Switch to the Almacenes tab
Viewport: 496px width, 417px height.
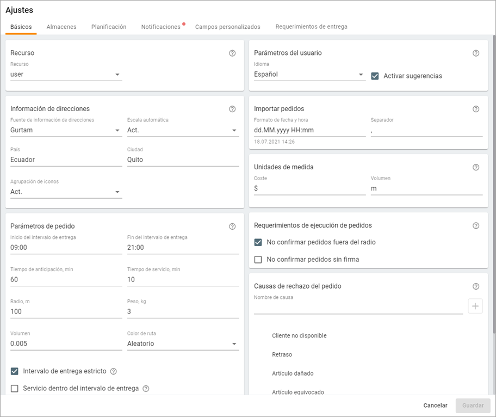click(61, 27)
